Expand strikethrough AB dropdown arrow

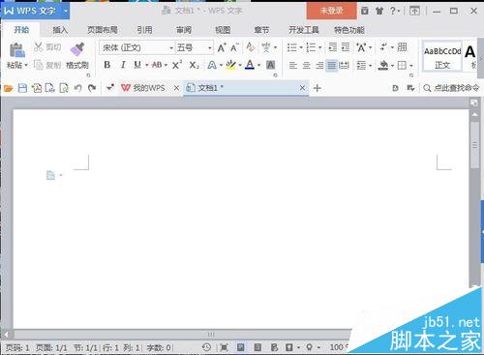[x=166, y=65]
